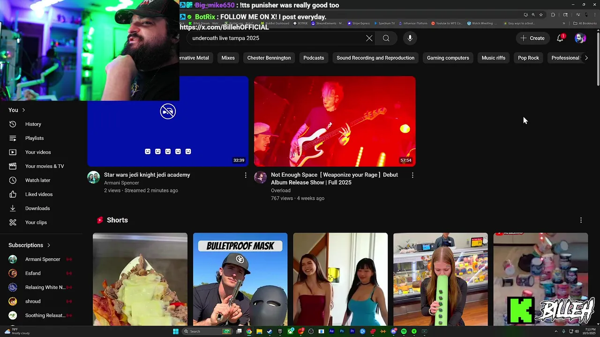
Task: Start voice search with the microphone icon
Action: point(410,38)
